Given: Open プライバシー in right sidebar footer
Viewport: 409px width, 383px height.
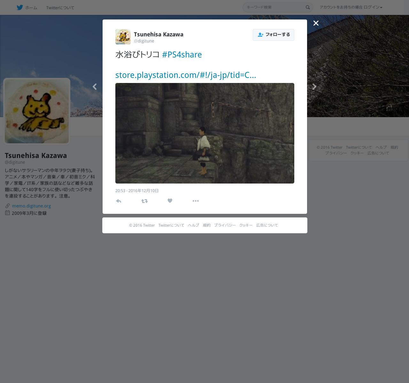Looking at the screenshot, I should 336,153.
